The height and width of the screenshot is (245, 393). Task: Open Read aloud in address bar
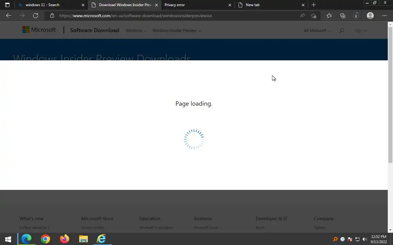302,16
